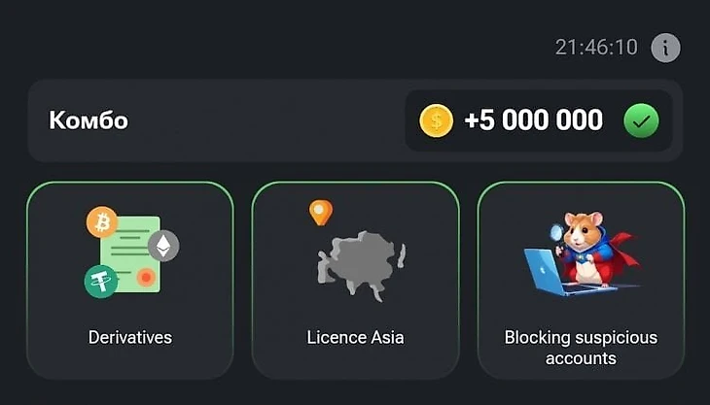Click the green document contract icon
The image size is (710, 405).
[x=131, y=254]
